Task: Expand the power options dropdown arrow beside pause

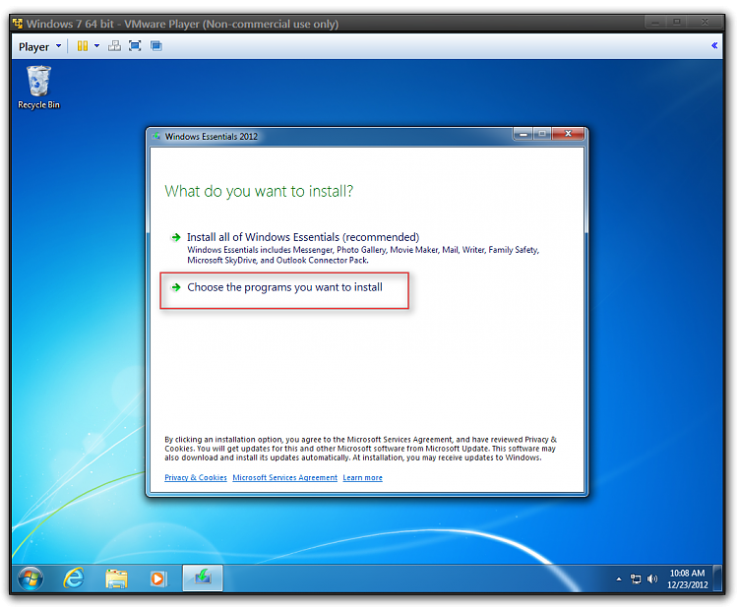Action: click(x=97, y=46)
